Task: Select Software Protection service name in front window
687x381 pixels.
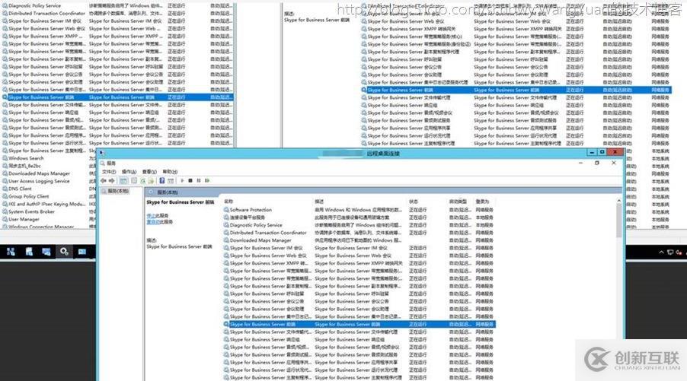Action: pos(251,210)
